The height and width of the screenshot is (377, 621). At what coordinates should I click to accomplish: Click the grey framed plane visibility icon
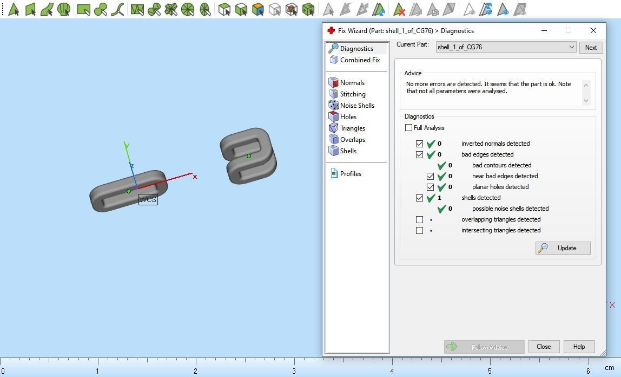pyautogui.click(x=520, y=9)
